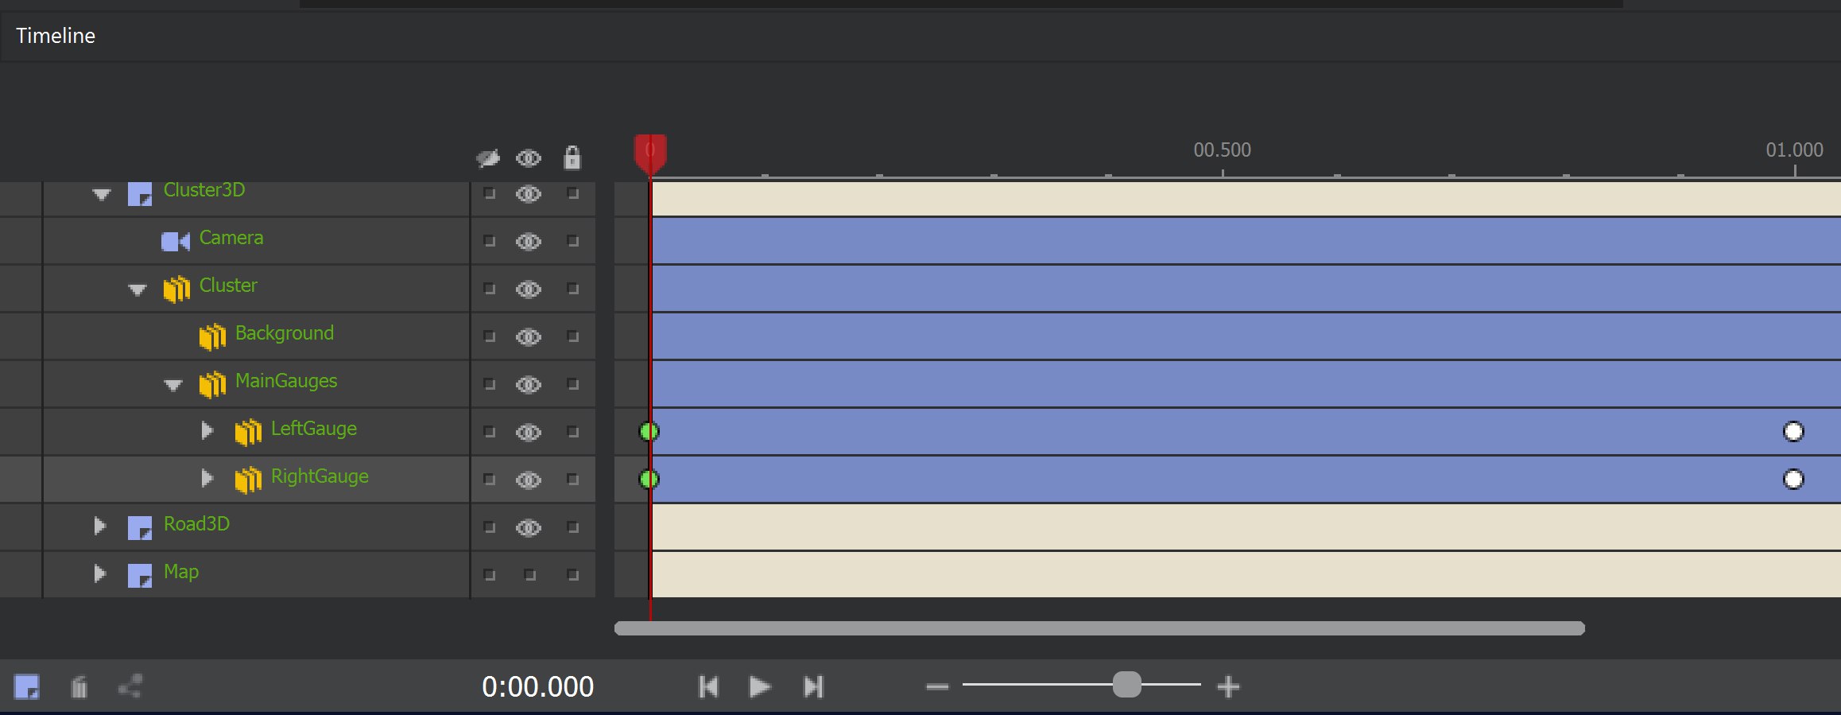Click the trash delete icon
The image size is (1841, 715).
tap(79, 686)
